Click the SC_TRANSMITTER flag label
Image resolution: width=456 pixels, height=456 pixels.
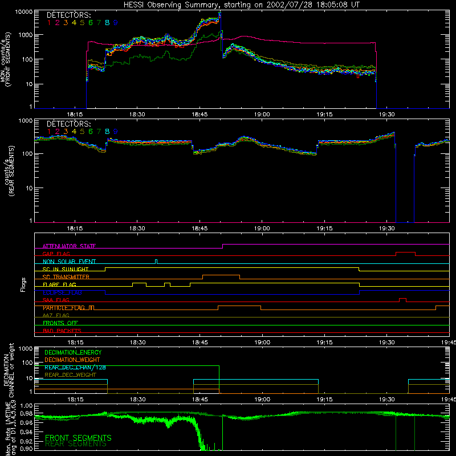(x=66, y=277)
